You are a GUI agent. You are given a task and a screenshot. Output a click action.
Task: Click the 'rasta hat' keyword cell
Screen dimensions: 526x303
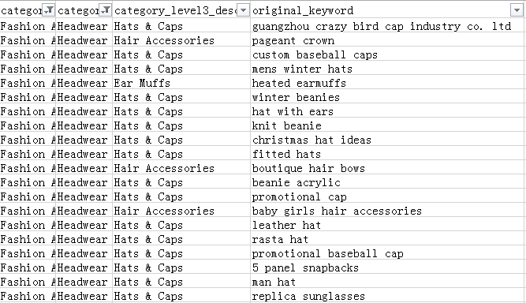(387, 239)
